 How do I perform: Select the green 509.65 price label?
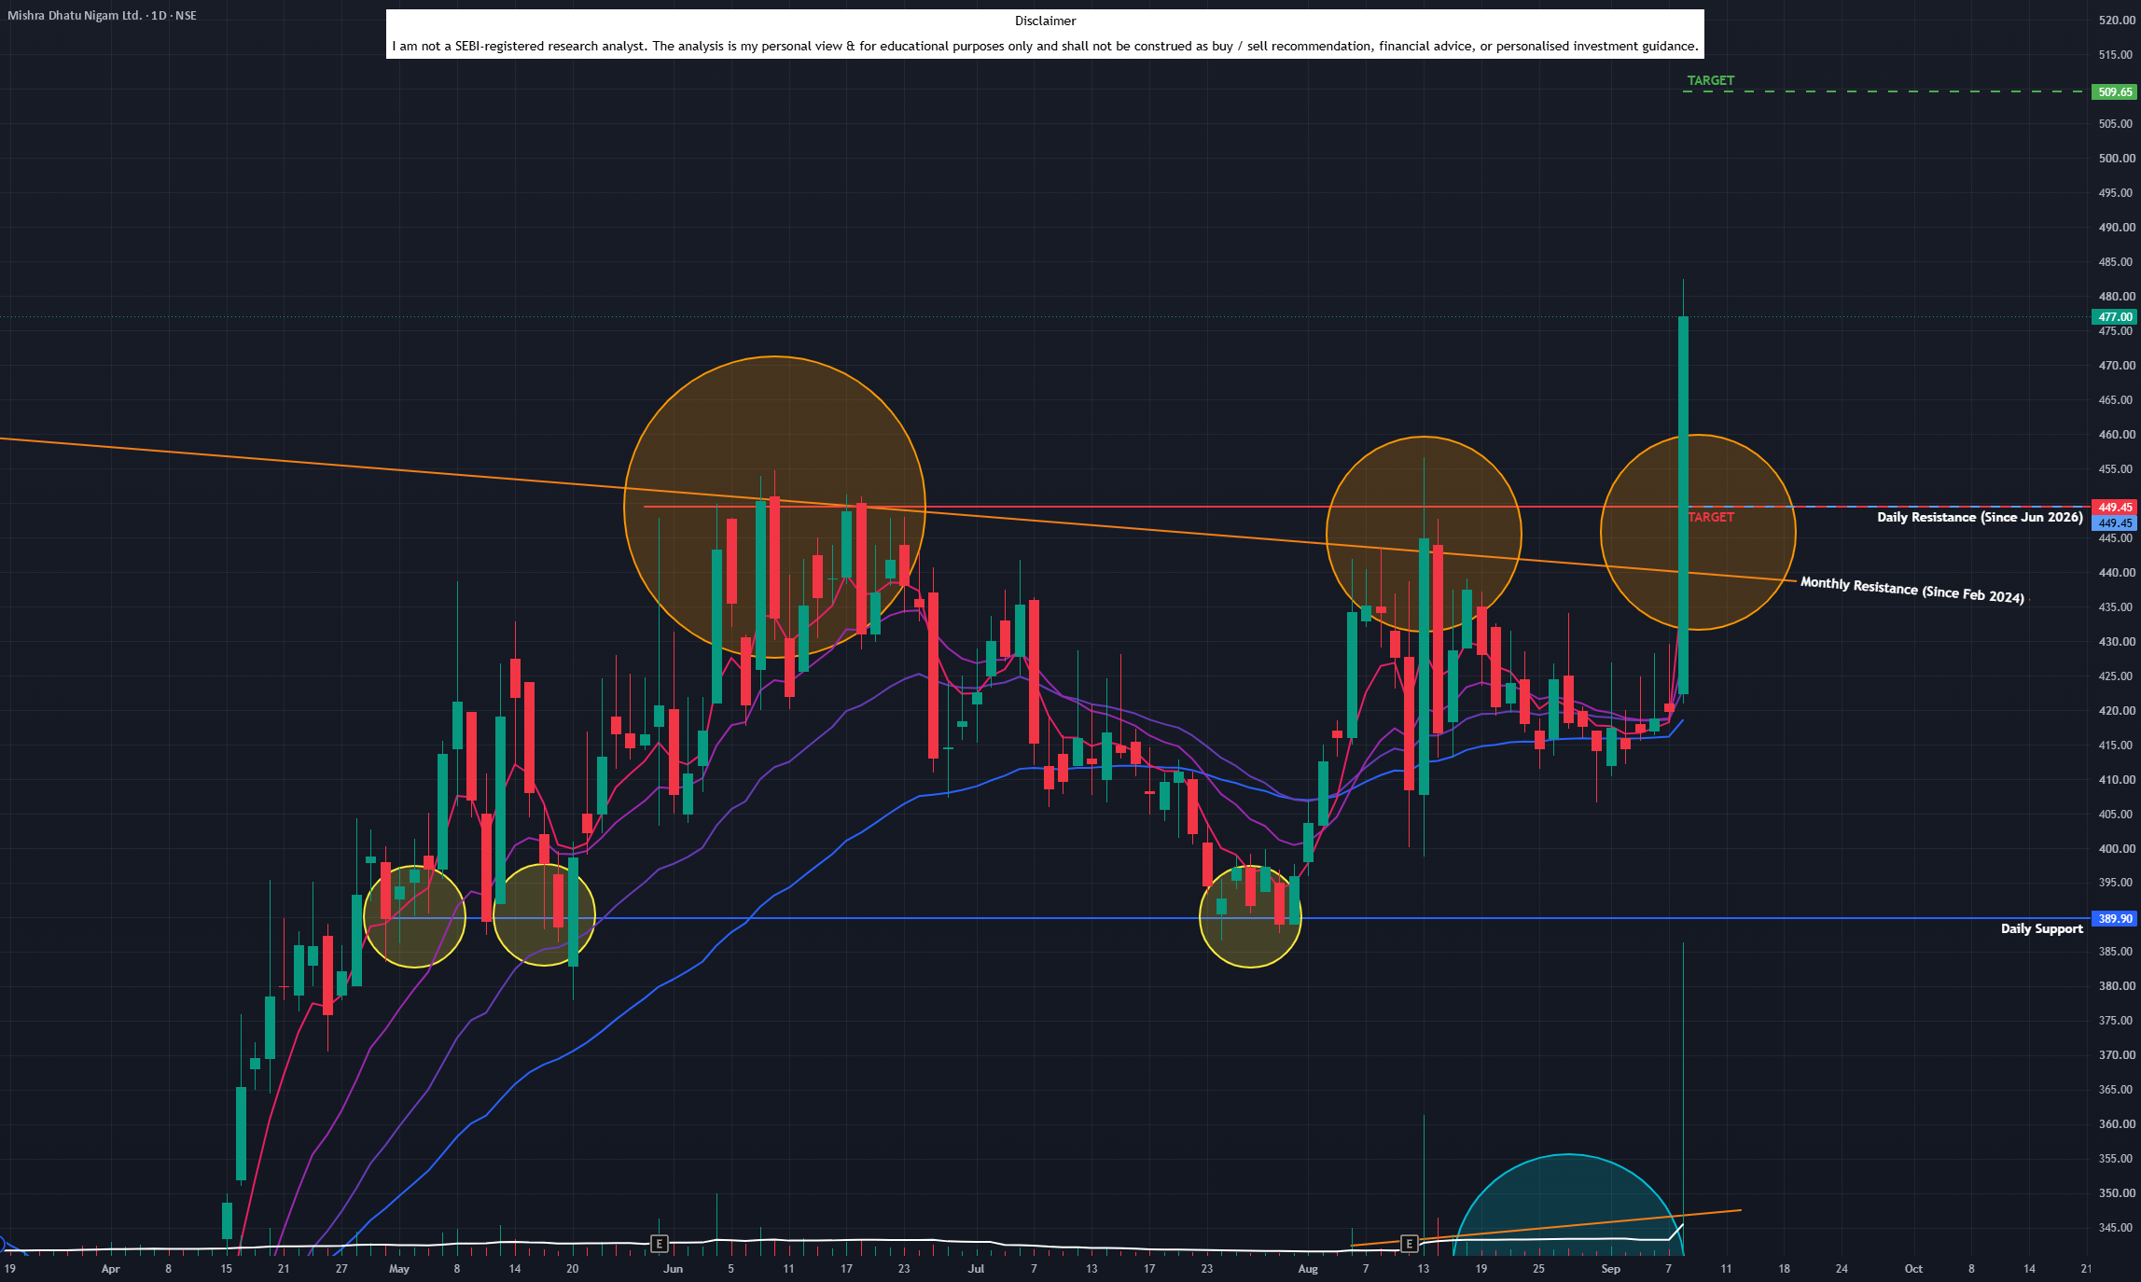tap(2115, 91)
